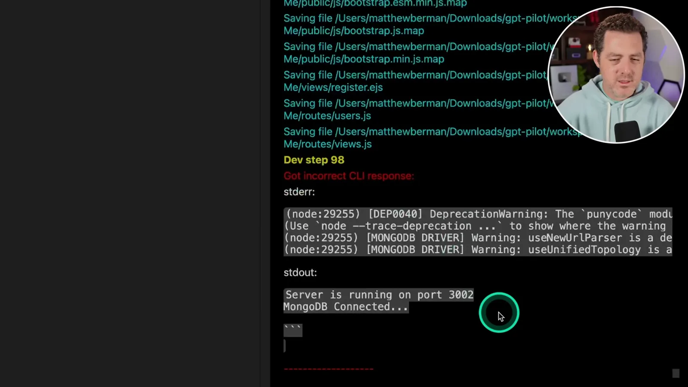688x387 pixels.
Task: Click the red dashed separator line text
Action: tap(329, 369)
